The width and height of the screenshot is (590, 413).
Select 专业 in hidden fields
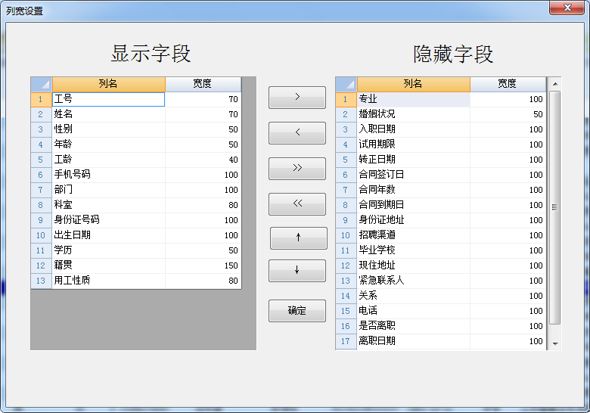413,99
